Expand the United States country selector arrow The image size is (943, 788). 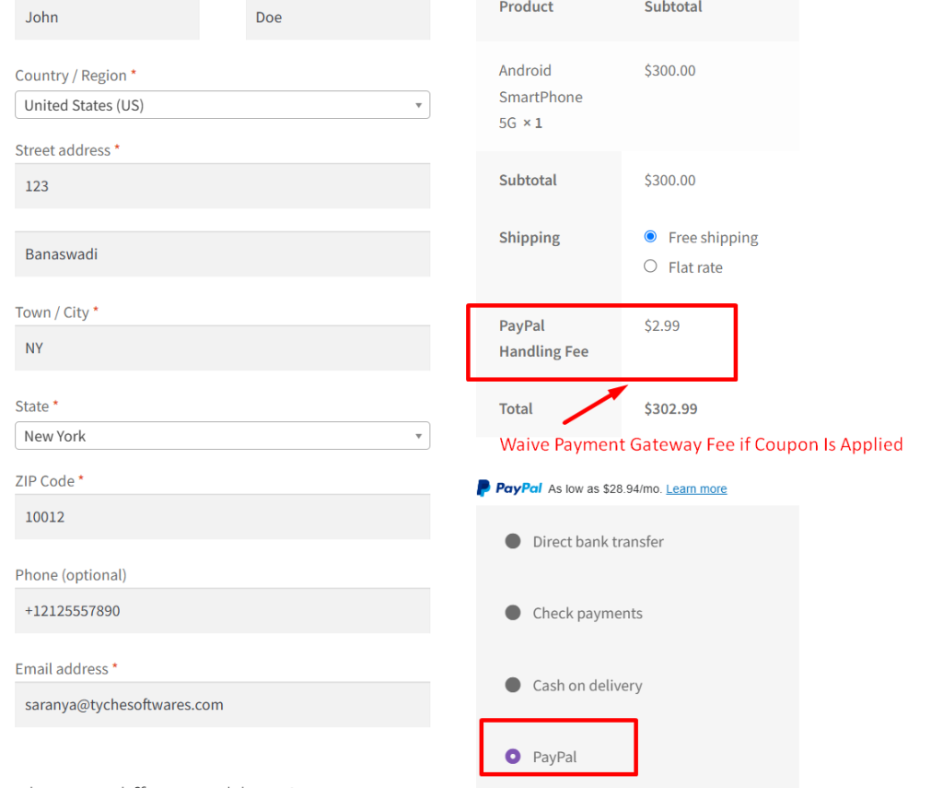[419, 104]
